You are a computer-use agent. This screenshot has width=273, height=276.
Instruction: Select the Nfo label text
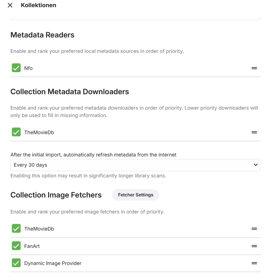28,68
